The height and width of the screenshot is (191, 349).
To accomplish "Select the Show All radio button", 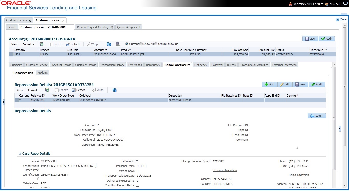I will [141, 44].
